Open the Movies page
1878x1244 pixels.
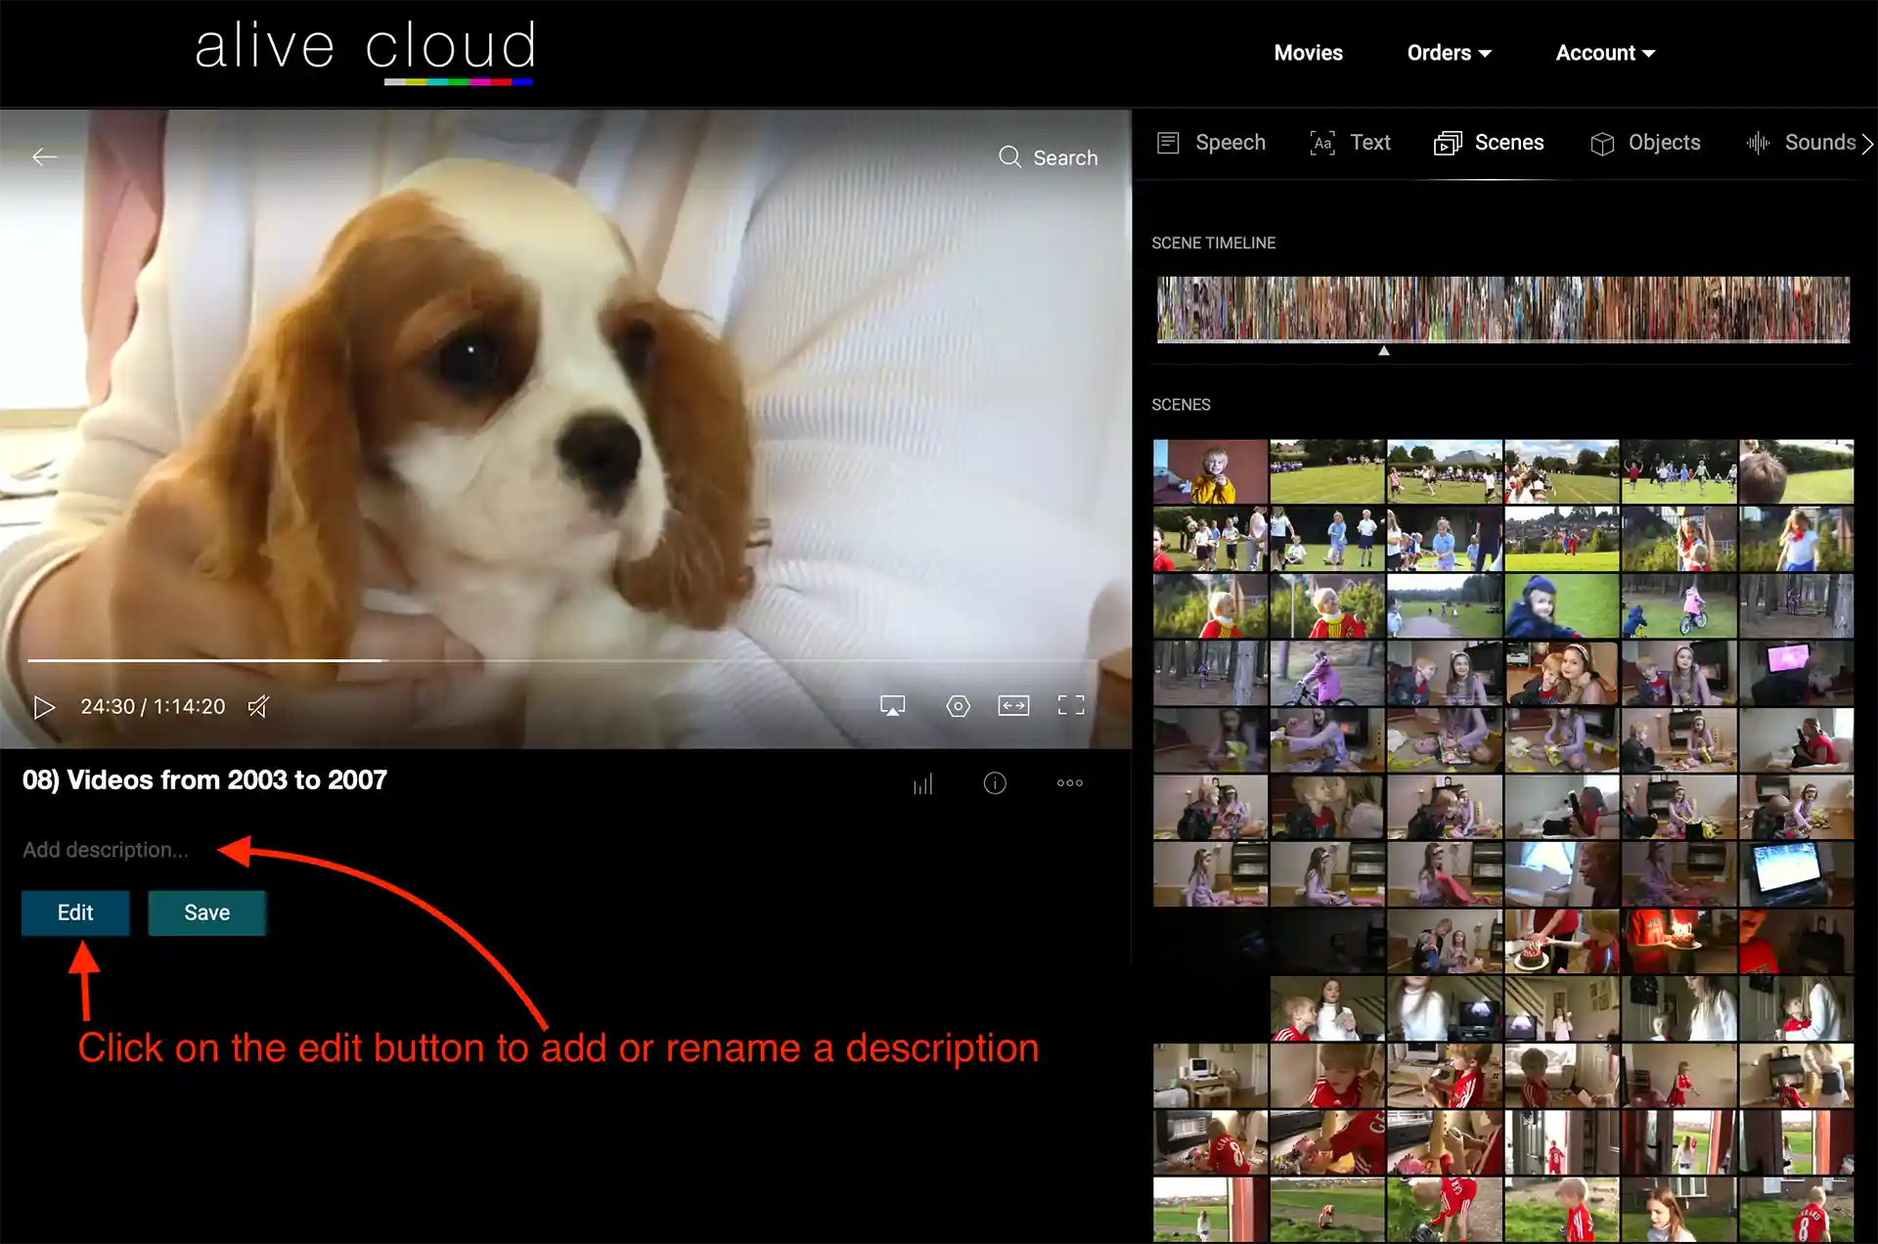[x=1308, y=53]
